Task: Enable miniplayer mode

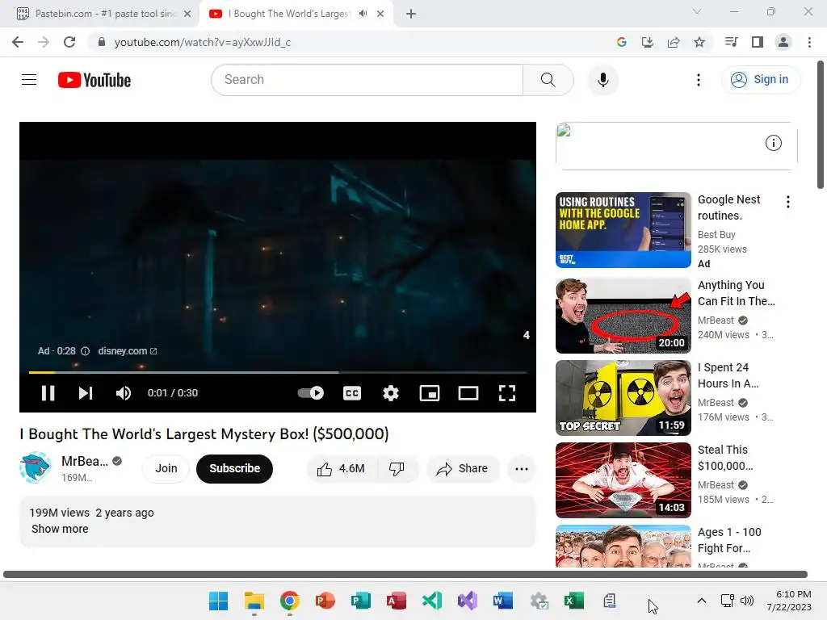Action: [x=430, y=393]
